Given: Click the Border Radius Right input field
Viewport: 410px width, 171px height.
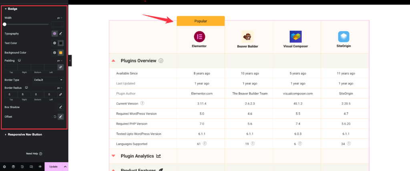Looking at the screenshot, I should pos(24,95).
